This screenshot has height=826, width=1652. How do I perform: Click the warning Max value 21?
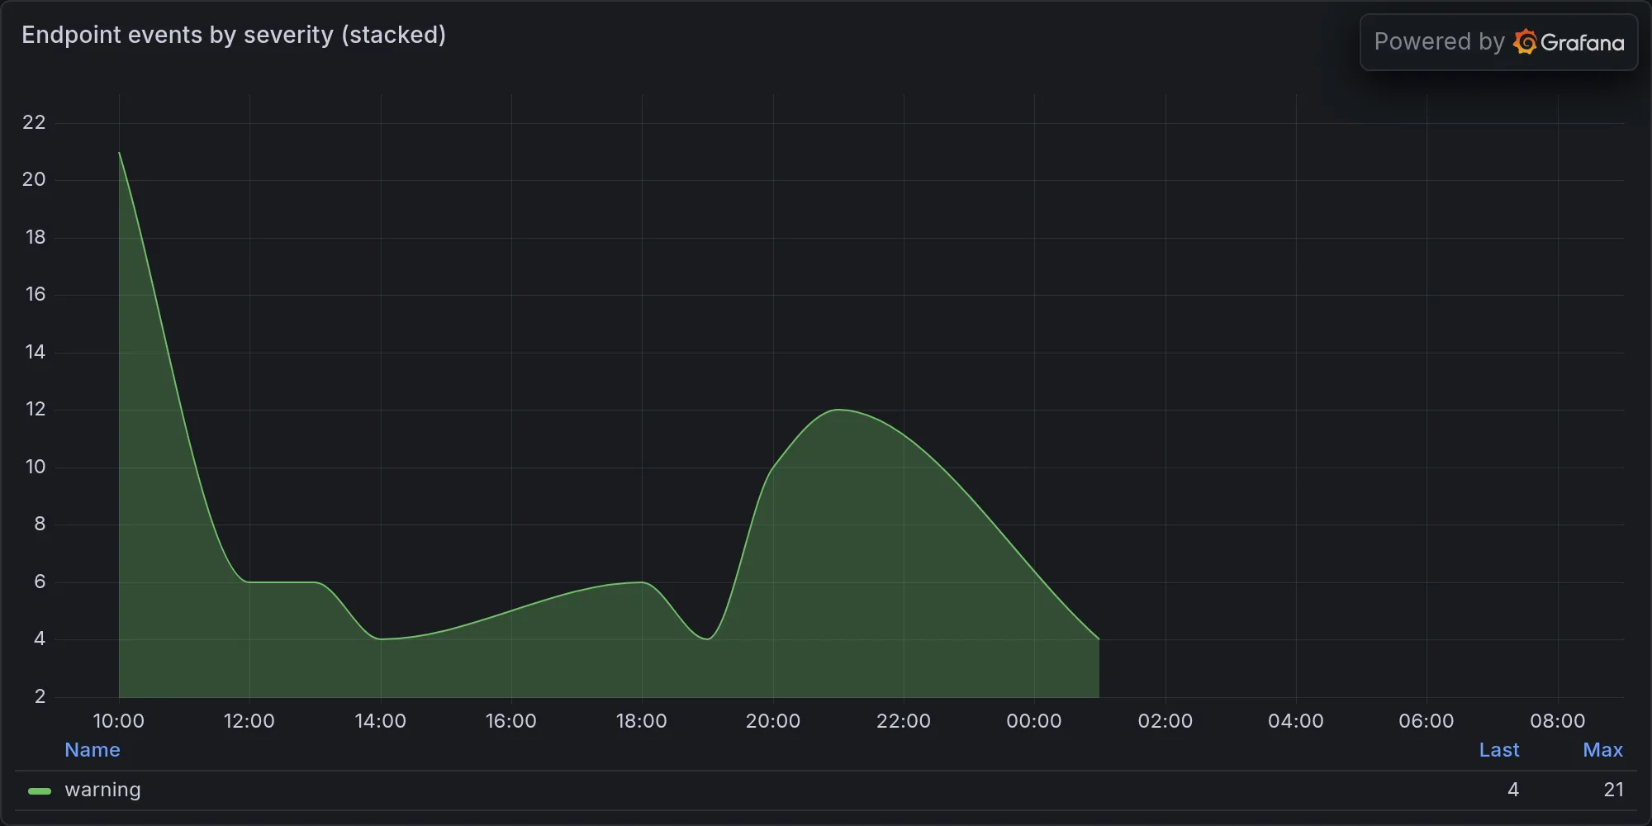click(x=1614, y=790)
